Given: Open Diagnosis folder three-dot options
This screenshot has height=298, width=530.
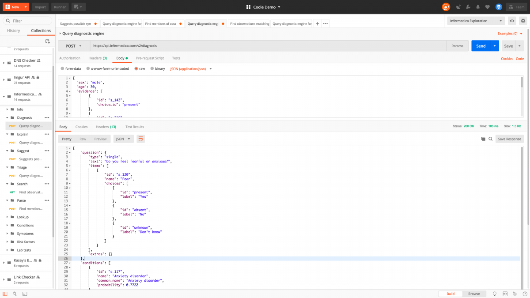Looking at the screenshot, I should [x=47, y=117].
